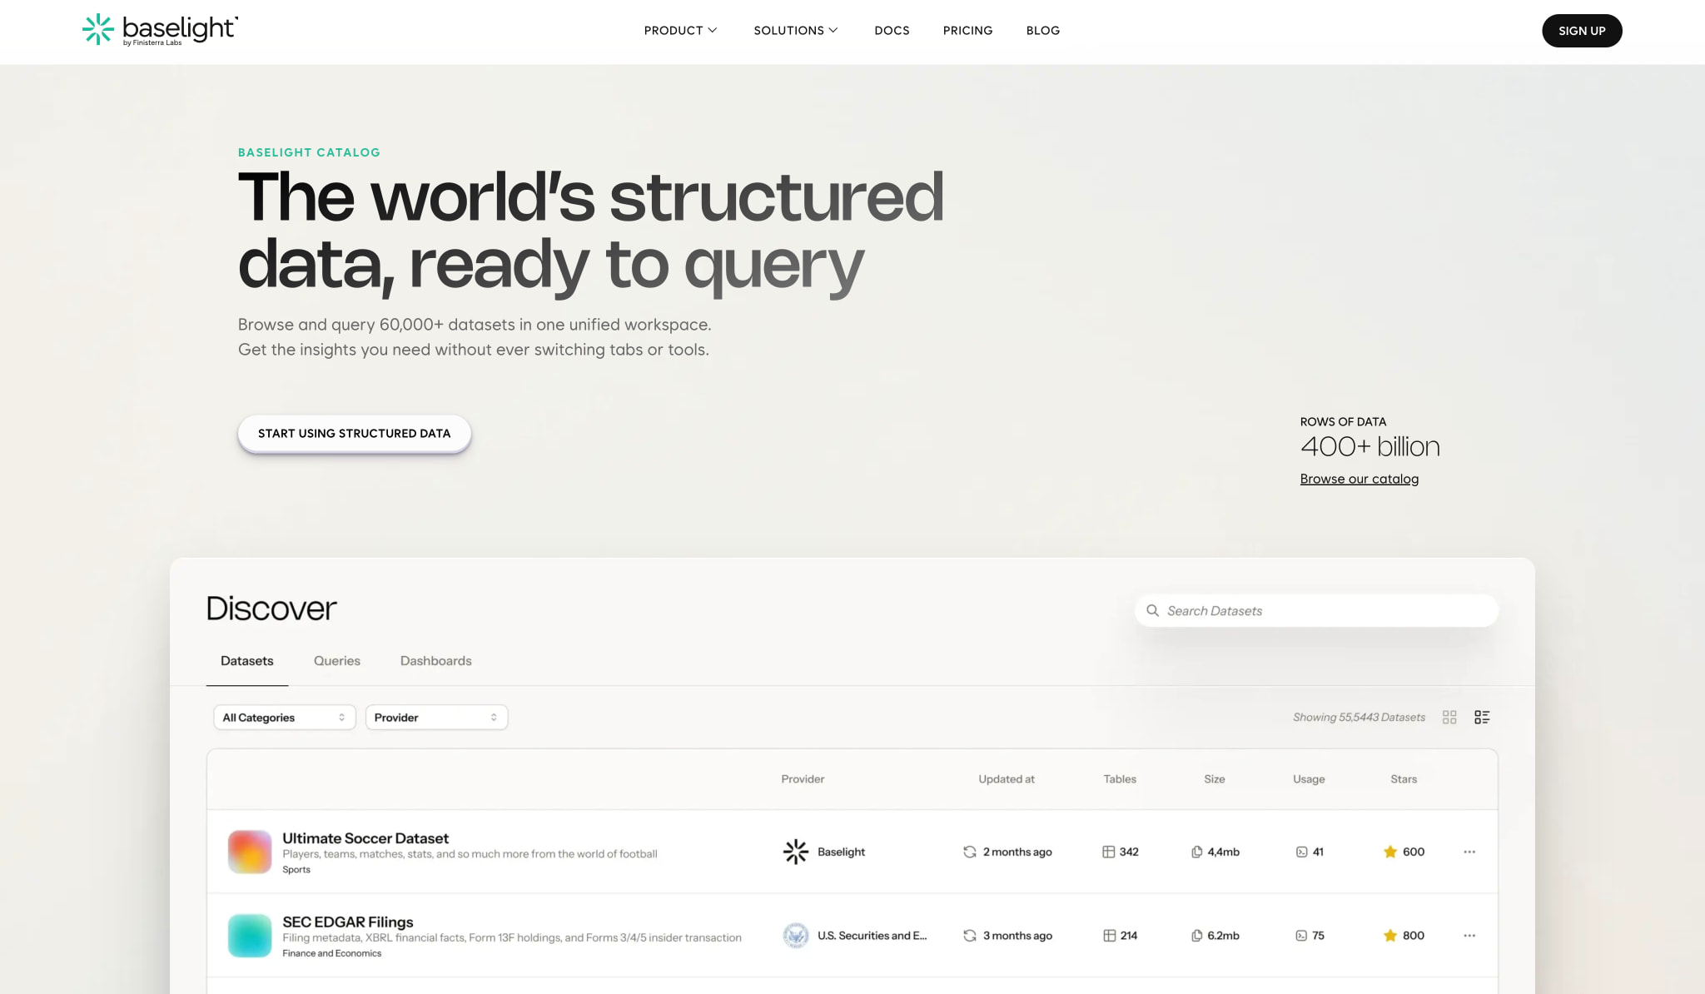The width and height of the screenshot is (1705, 994).
Task: Go to the Docs page
Action: (x=892, y=30)
